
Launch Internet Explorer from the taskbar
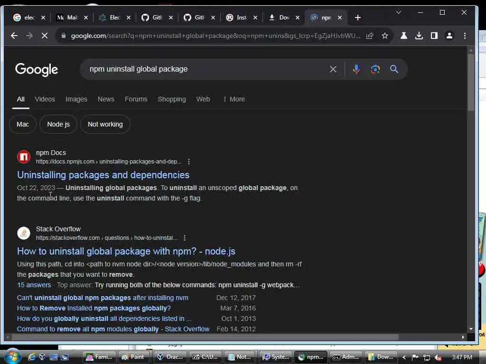click(32, 357)
